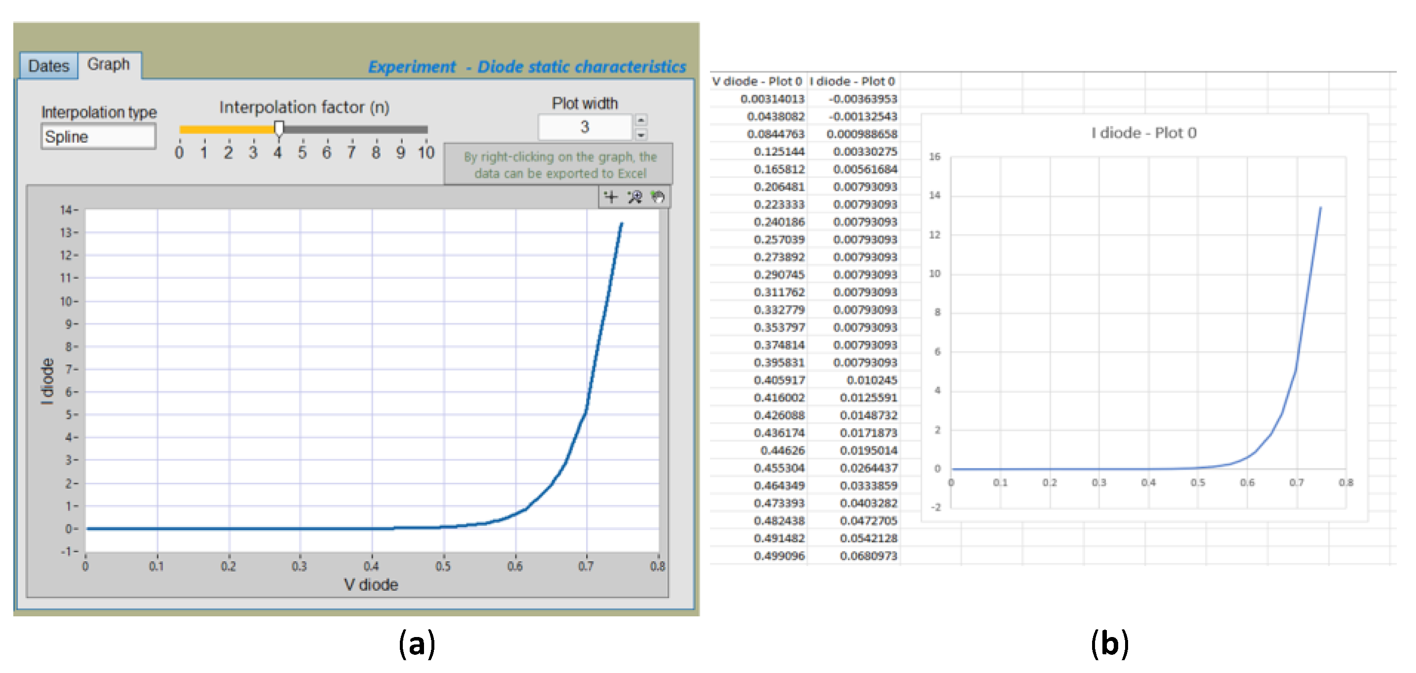Select the Graph tab

coord(109,64)
